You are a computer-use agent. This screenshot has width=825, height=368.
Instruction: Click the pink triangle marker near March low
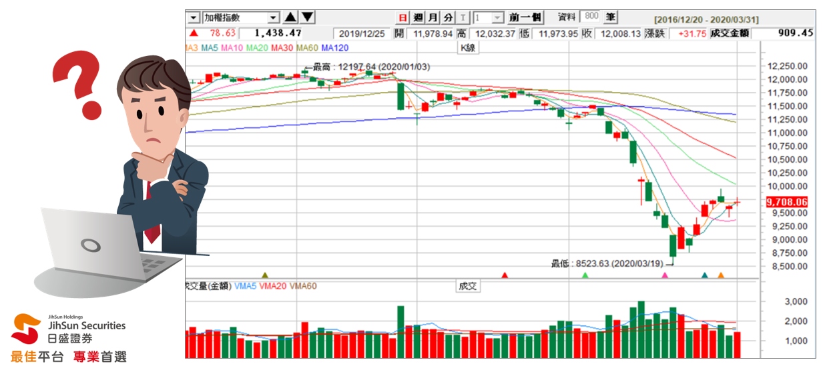click(664, 275)
